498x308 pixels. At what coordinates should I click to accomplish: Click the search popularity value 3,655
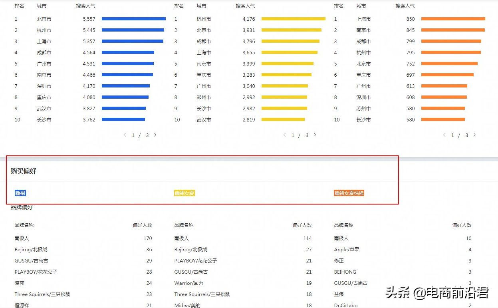pyautogui.click(x=249, y=53)
